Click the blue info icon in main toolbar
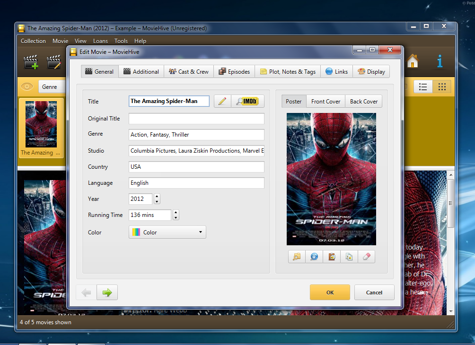 (x=440, y=61)
